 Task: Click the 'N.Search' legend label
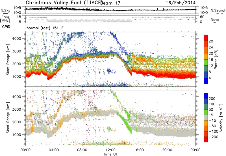tap(218, 10)
